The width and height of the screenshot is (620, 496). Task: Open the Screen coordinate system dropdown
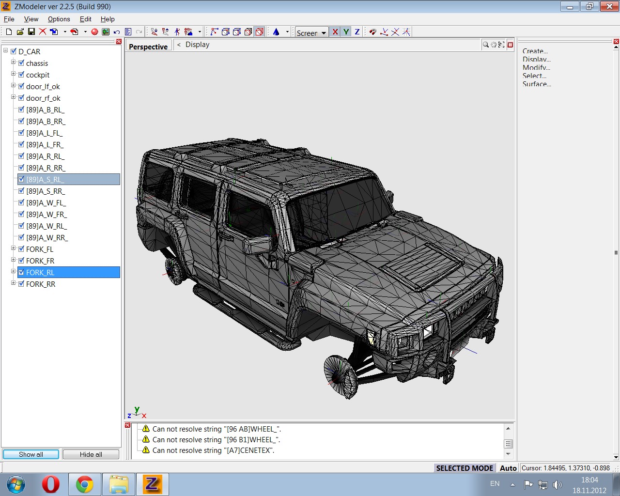[x=324, y=33]
